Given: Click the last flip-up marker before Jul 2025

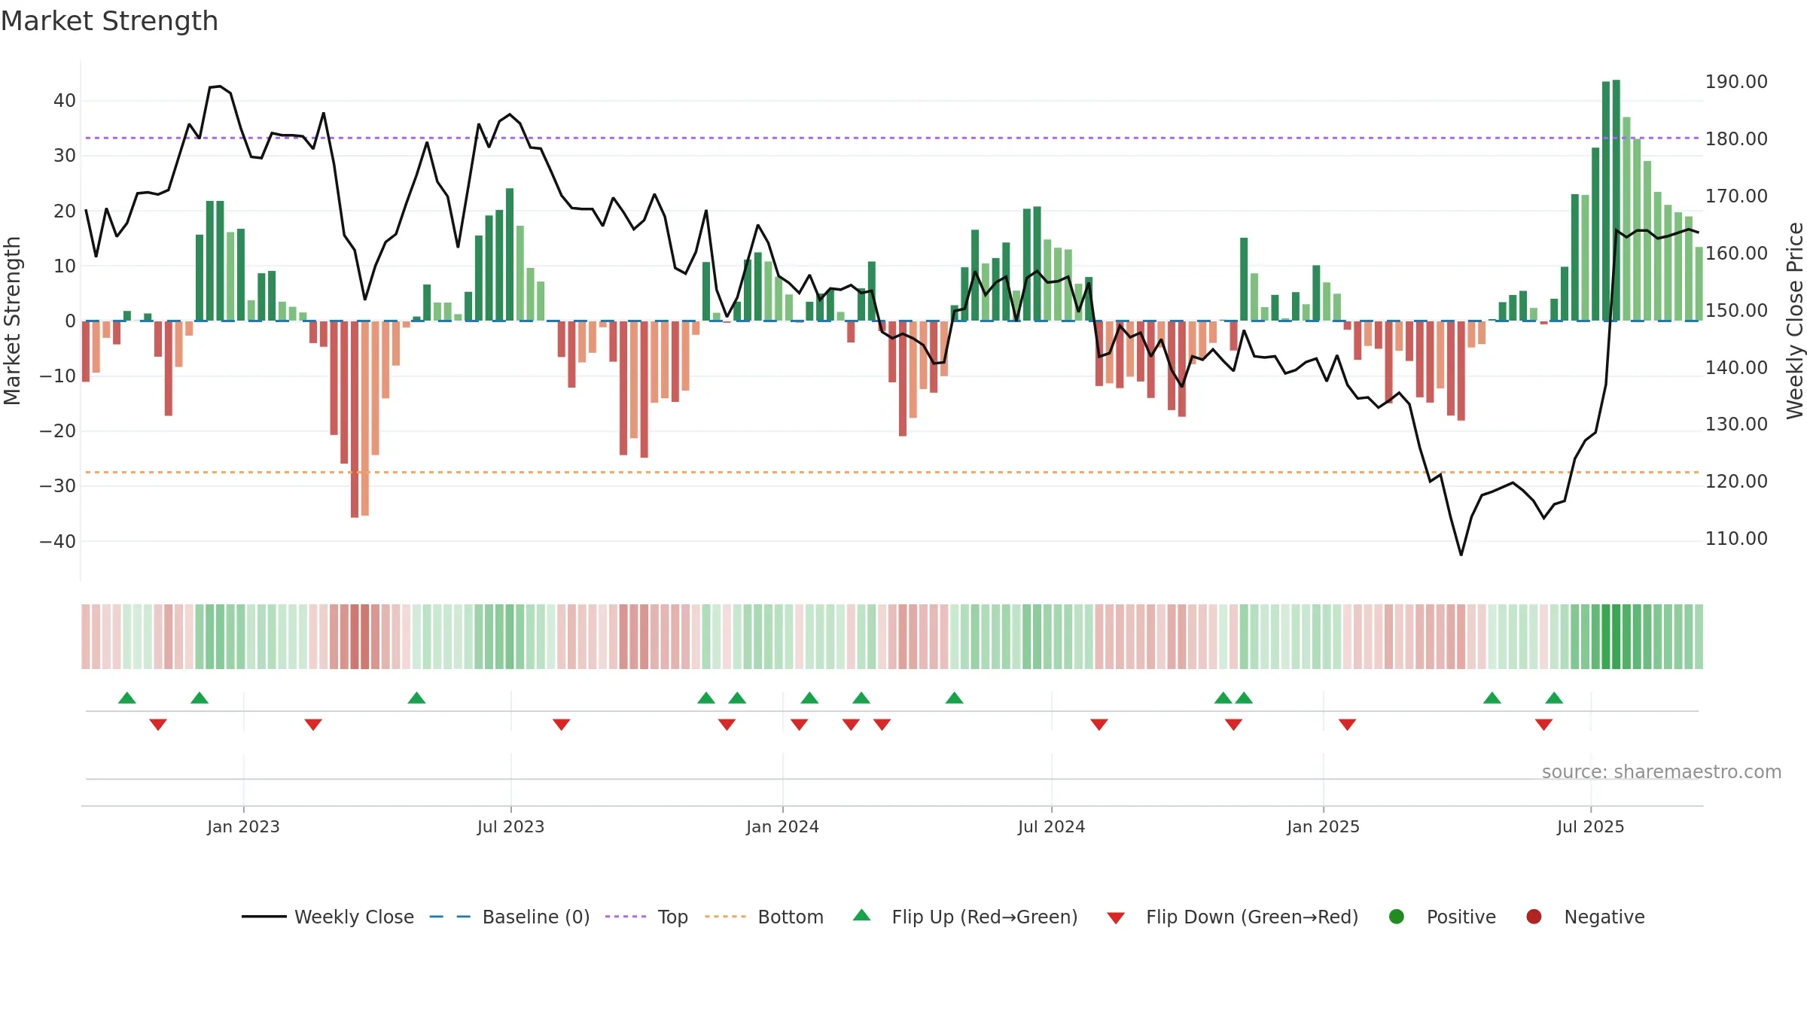Looking at the screenshot, I should pos(1554,698).
